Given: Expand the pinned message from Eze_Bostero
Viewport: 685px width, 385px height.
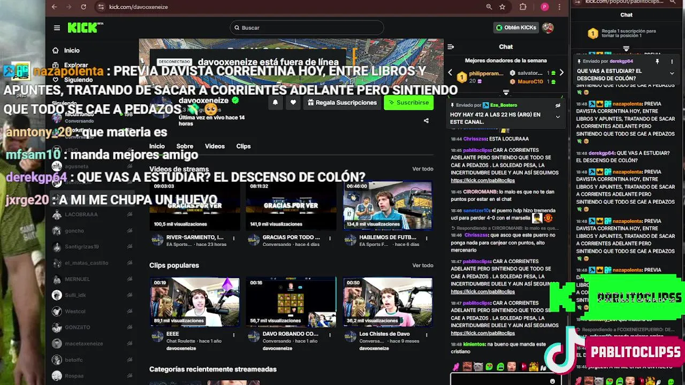Looking at the screenshot, I should click(558, 117).
